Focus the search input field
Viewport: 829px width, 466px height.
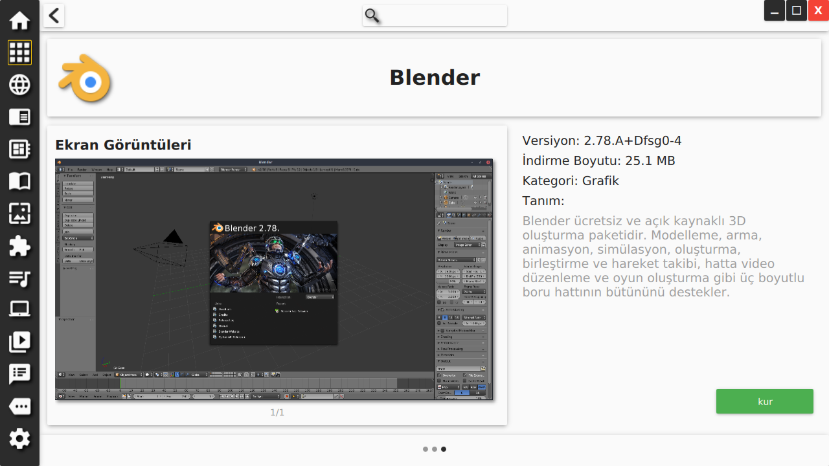point(435,16)
